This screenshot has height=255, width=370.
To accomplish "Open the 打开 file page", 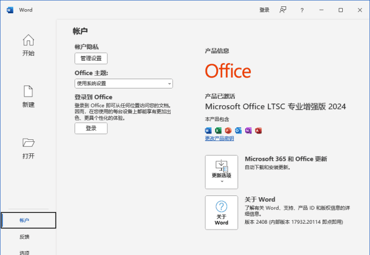I will tap(28, 149).
